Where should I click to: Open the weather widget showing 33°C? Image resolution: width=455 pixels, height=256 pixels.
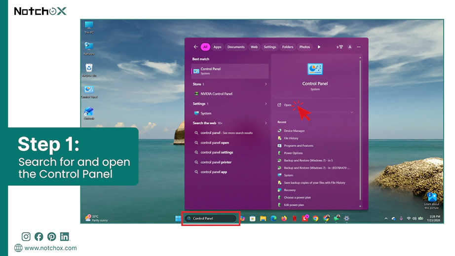pos(96,219)
